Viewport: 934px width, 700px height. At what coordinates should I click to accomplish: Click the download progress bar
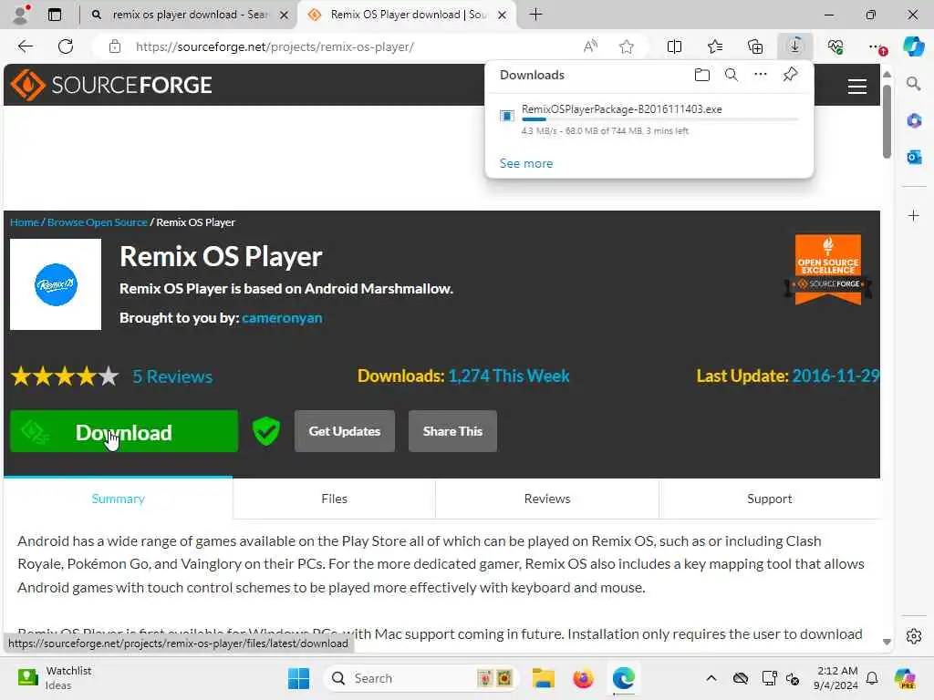click(659, 119)
